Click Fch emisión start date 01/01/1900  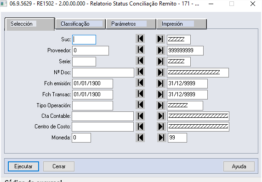point(92,84)
